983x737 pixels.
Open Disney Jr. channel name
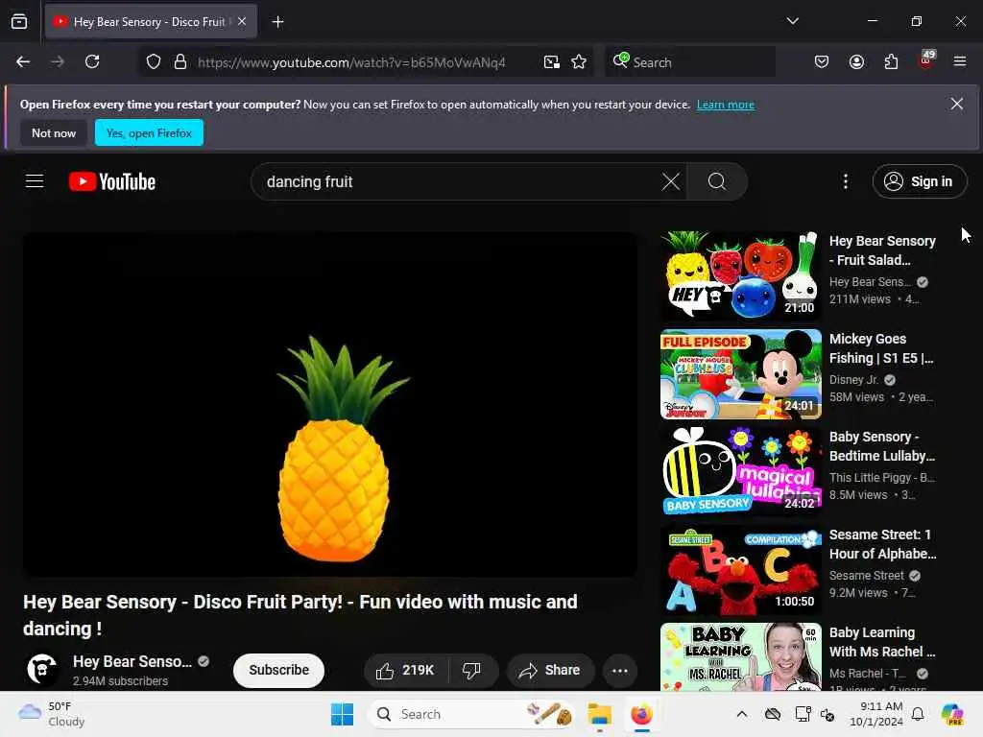coord(853,380)
